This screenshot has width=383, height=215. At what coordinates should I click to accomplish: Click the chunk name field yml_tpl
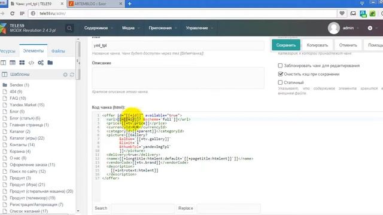click(178, 45)
